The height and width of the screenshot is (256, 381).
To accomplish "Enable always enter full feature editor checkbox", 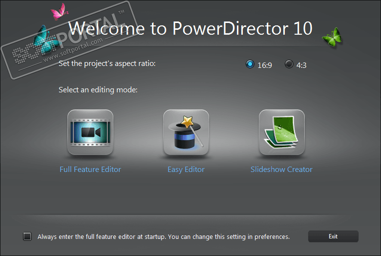I will click(27, 236).
